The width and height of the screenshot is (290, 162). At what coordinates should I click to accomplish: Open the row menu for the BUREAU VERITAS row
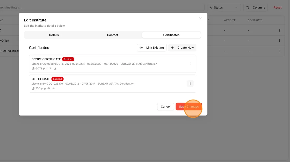pyautogui.click(x=279, y=51)
